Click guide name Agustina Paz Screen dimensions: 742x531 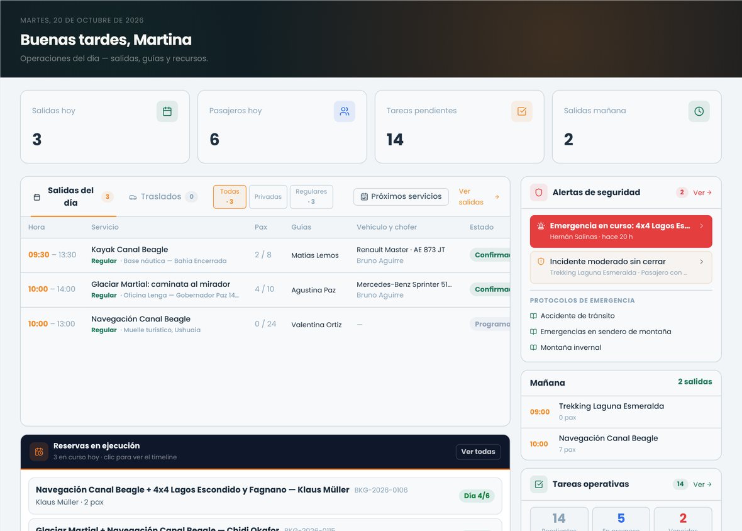(313, 290)
